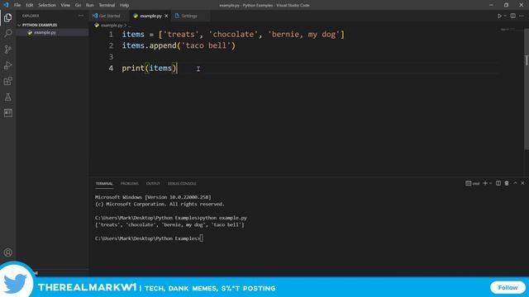Click the VS Code logo in title bar
529x297 pixels.
[6, 5]
